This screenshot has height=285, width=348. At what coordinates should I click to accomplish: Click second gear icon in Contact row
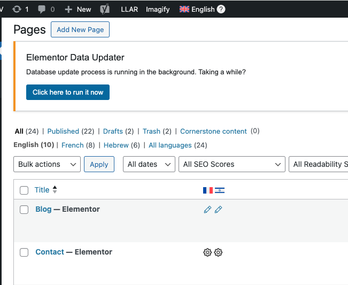point(219,252)
